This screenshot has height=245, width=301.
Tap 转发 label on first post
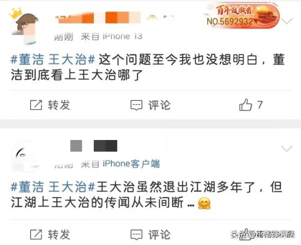(x=59, y=105)
